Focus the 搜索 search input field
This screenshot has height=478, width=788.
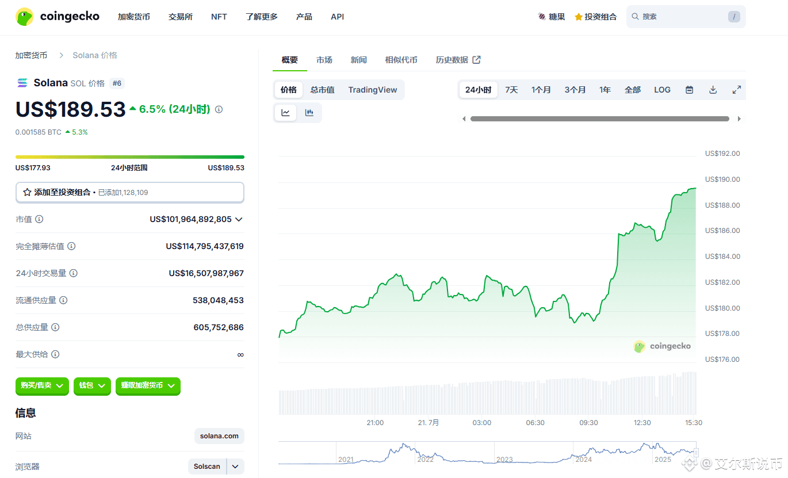tap(686, 17)
